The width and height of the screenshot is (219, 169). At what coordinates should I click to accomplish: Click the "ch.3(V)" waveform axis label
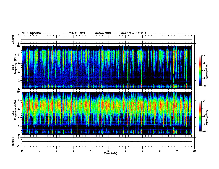13,142
